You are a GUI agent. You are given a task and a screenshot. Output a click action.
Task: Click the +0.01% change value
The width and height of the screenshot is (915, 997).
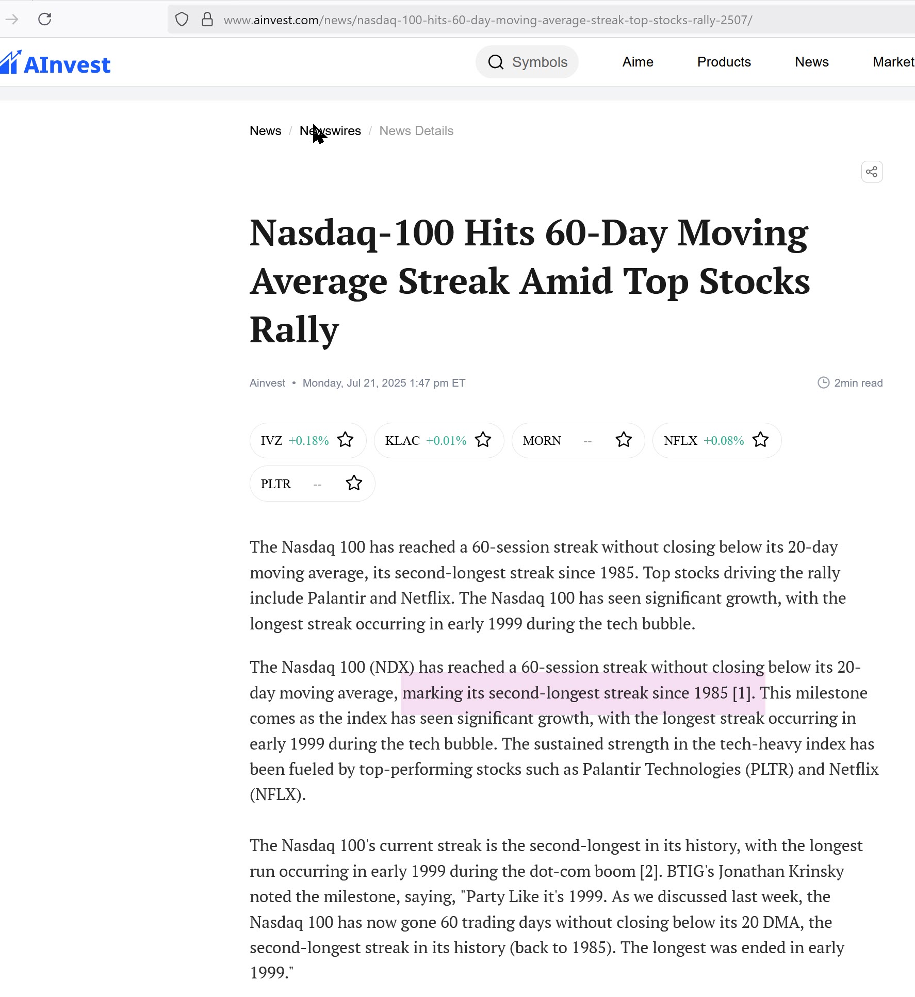pyautogui.click(x=446, y=441)
